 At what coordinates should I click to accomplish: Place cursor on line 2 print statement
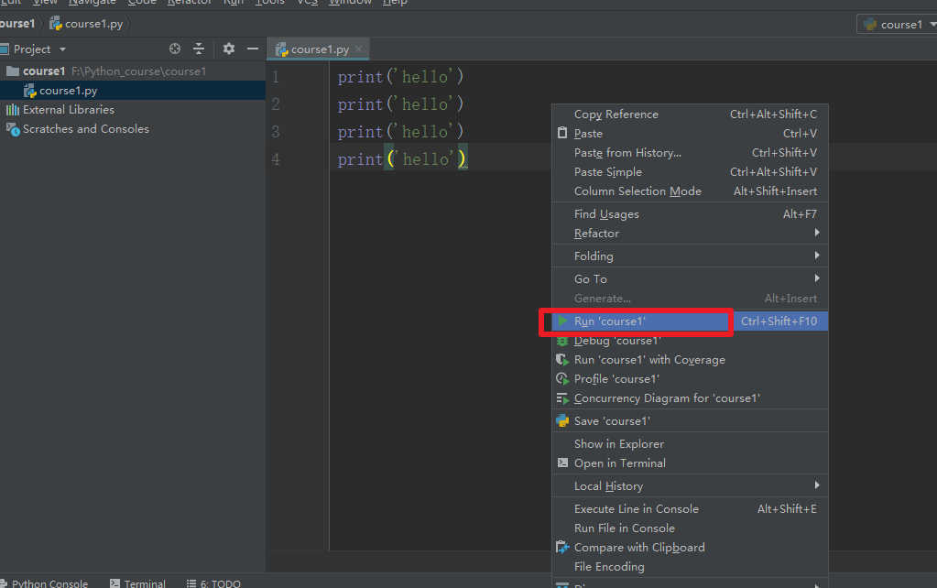pos(400,104)
